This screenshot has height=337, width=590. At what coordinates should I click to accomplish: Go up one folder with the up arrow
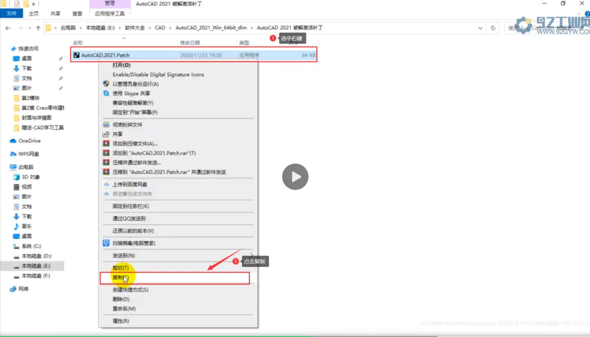click(38, 28)
